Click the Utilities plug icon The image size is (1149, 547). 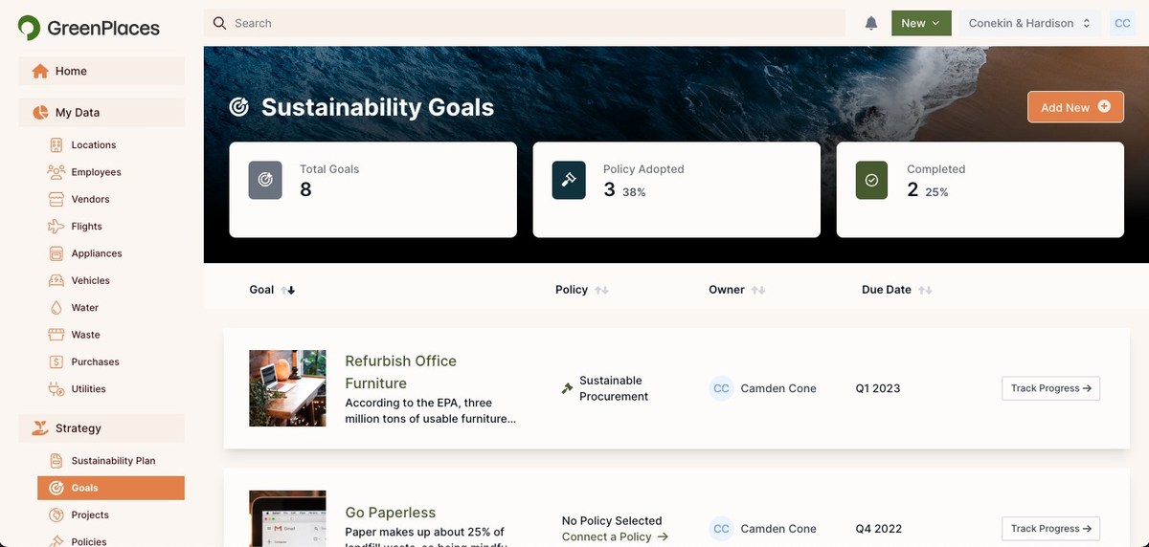56,389
